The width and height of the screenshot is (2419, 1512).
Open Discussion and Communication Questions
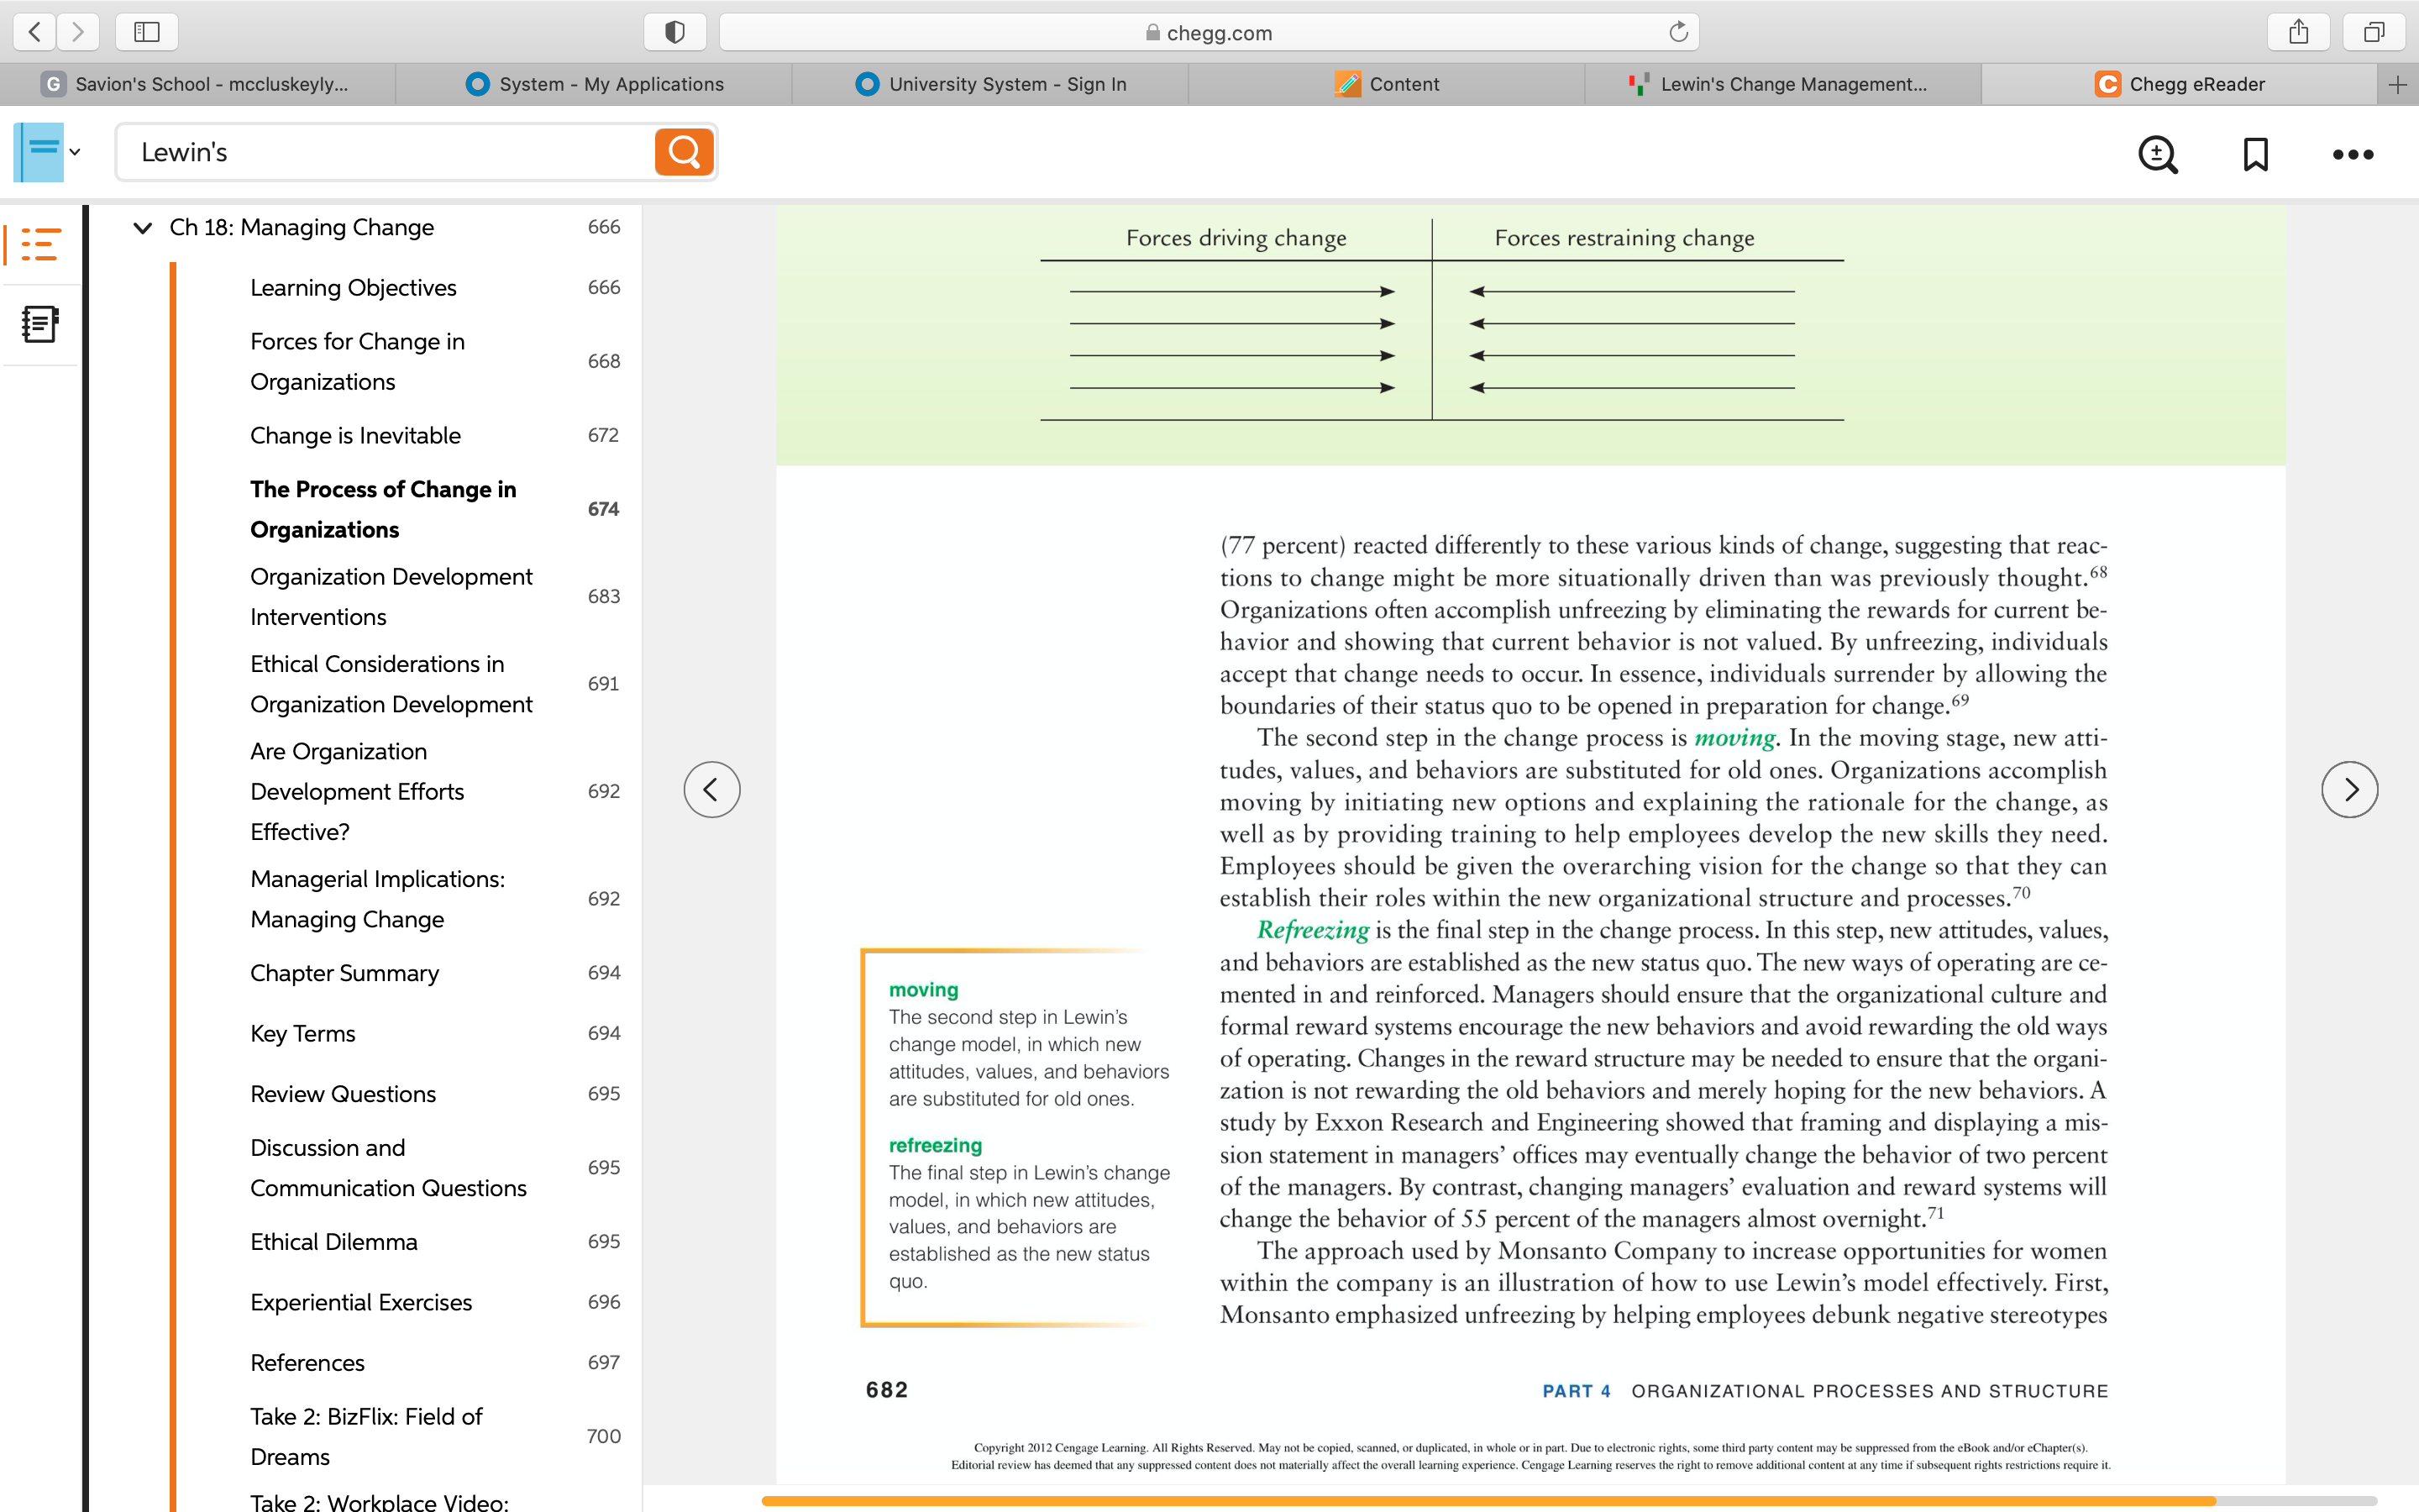tap(388, 1168)
